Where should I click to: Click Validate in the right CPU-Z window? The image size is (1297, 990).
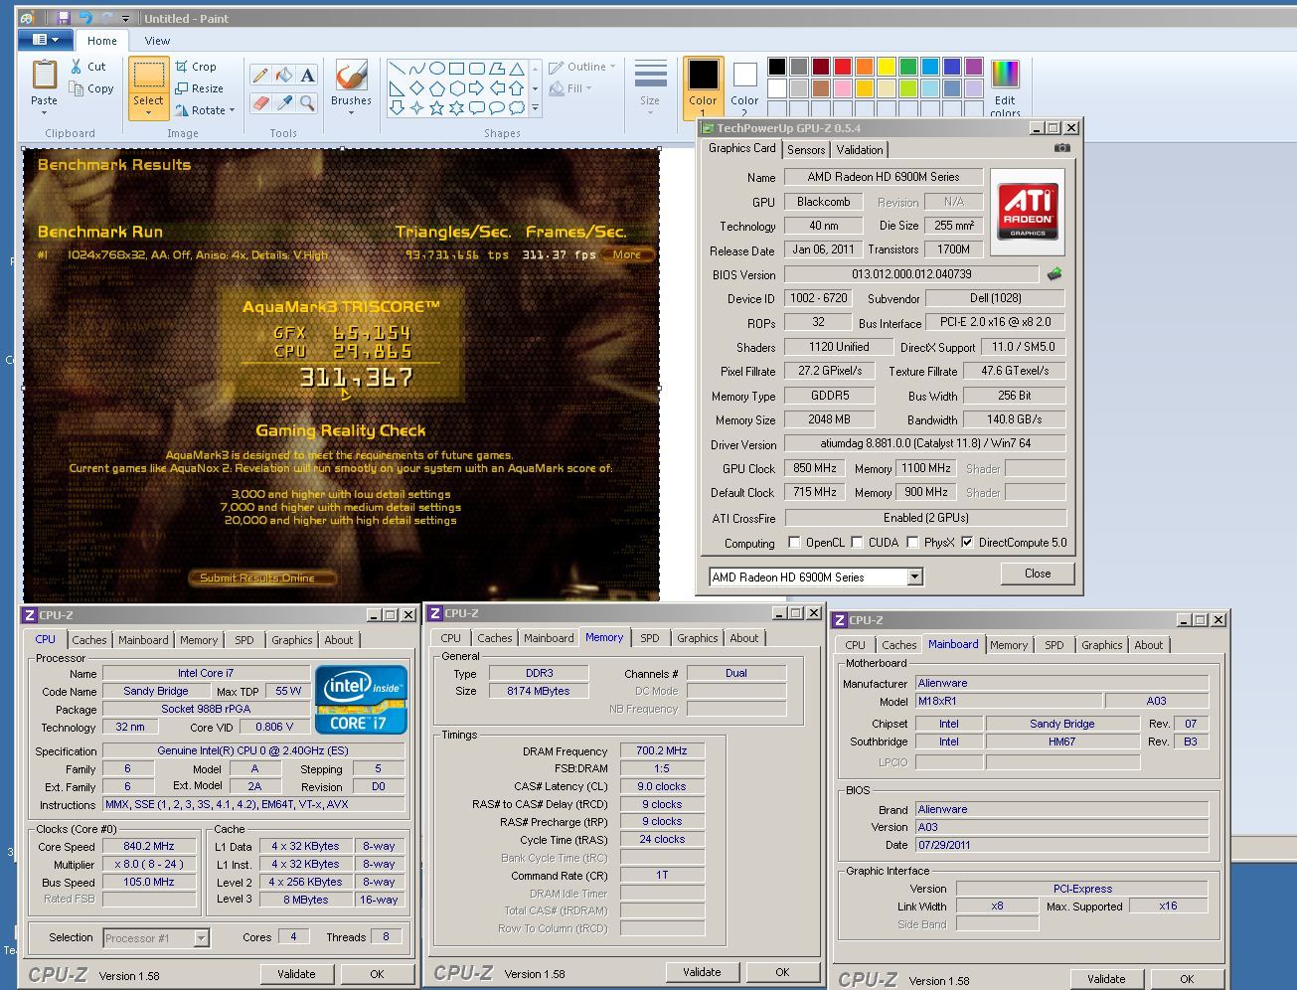(1106, 979)
